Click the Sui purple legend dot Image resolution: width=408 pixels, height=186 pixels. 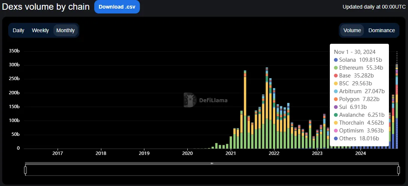[336, 107]
